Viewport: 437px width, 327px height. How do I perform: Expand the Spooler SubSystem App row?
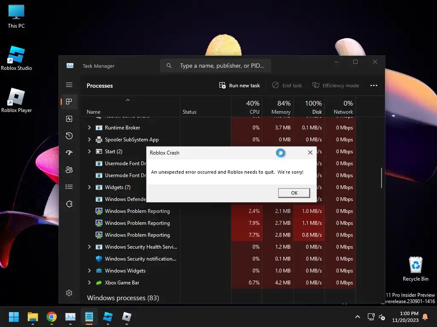coord(89,140)
